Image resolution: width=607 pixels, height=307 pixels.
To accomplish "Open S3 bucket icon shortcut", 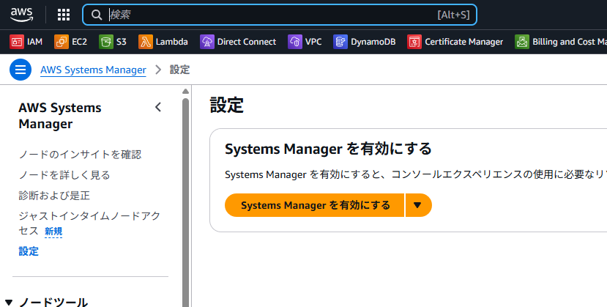I will tap(105, 42).
